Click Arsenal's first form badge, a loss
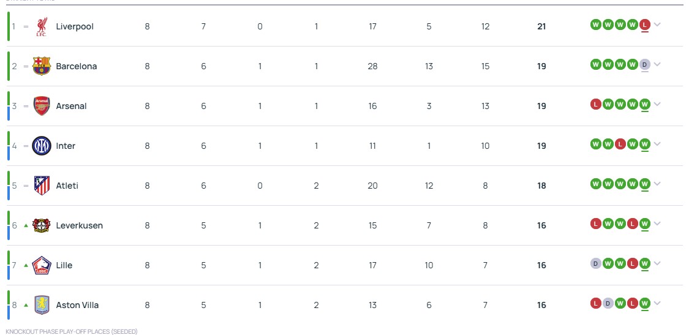This screenshot has width=697, height=335. click(x=595, y=104)
